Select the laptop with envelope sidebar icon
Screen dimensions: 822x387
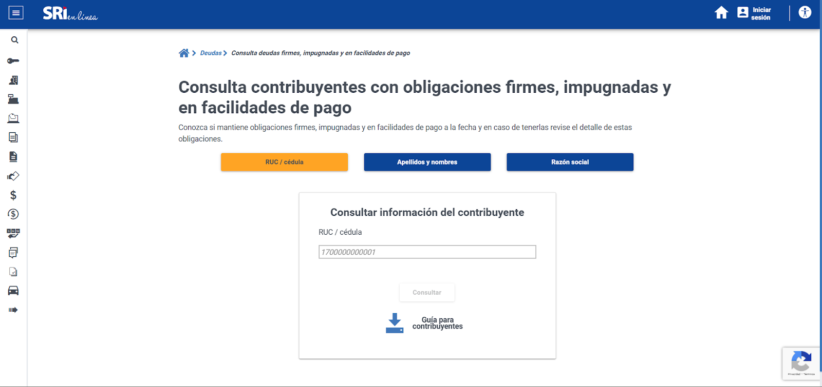[x=13, y=118]
